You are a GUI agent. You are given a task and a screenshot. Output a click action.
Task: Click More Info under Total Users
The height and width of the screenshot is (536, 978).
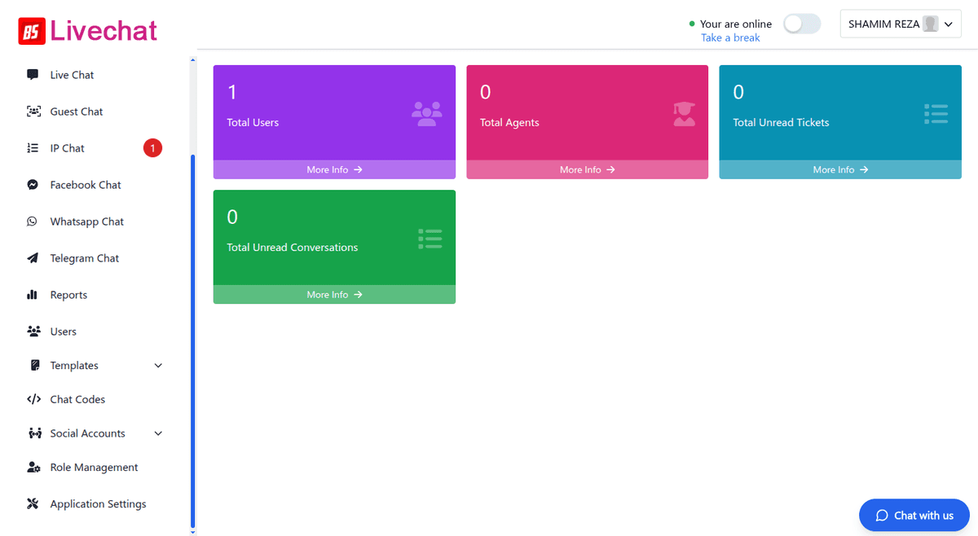[334, 169]
